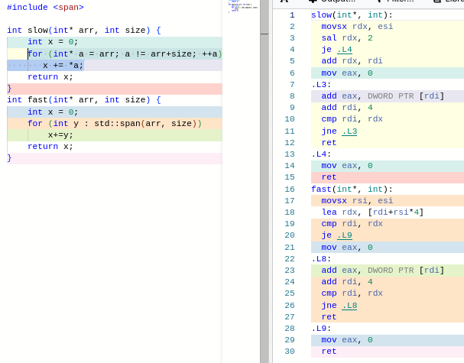Click 'add eax, DWORD PTR [rdi]' on line 8

tap(383, 96)
